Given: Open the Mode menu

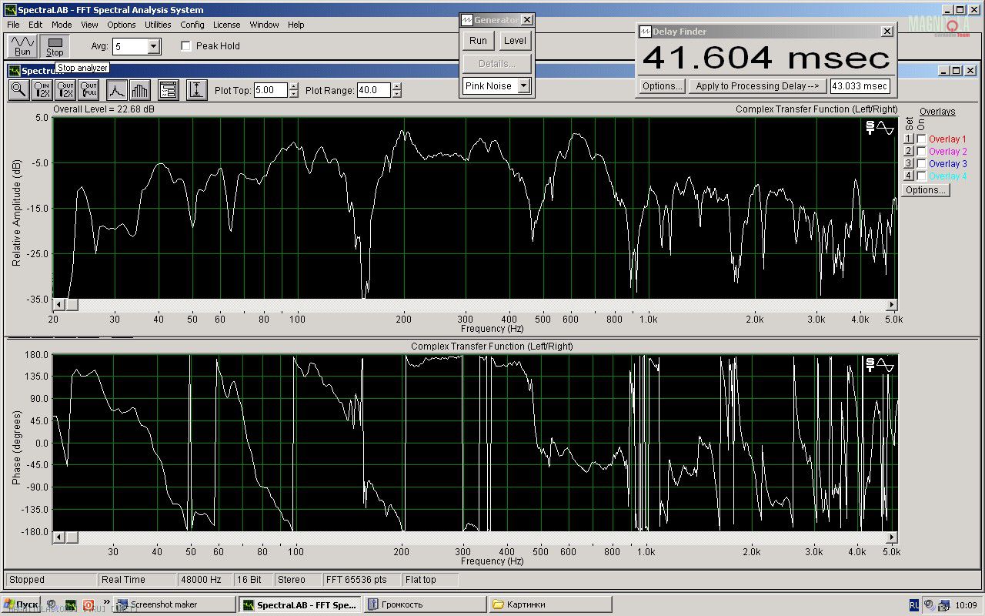Looking at the screenshot, I should point(62,25).
